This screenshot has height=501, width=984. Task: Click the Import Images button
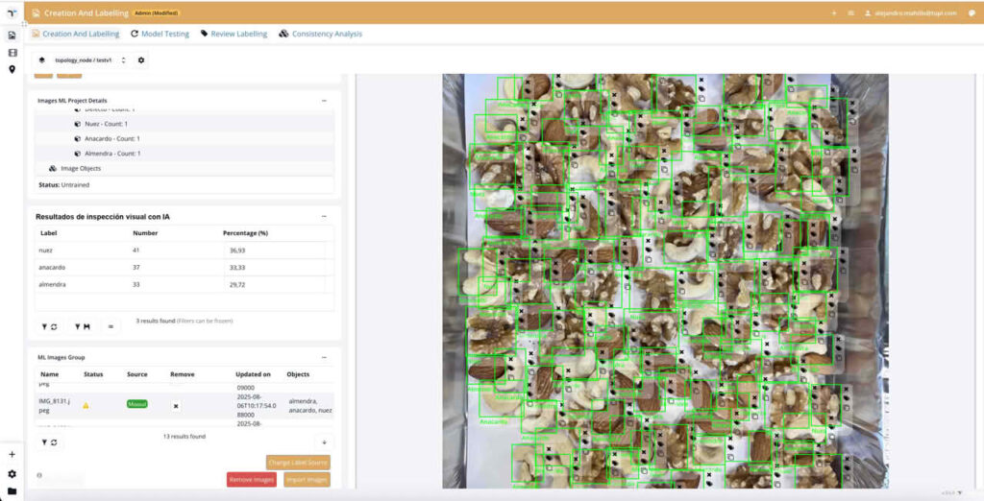(307, 479)
